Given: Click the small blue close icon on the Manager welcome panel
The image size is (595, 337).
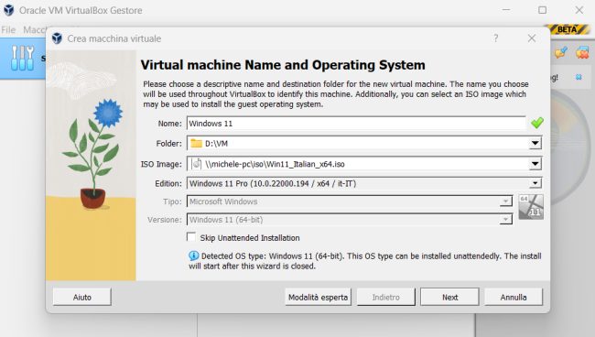Looking at the screenshot, I should click(x=579, y=77).
